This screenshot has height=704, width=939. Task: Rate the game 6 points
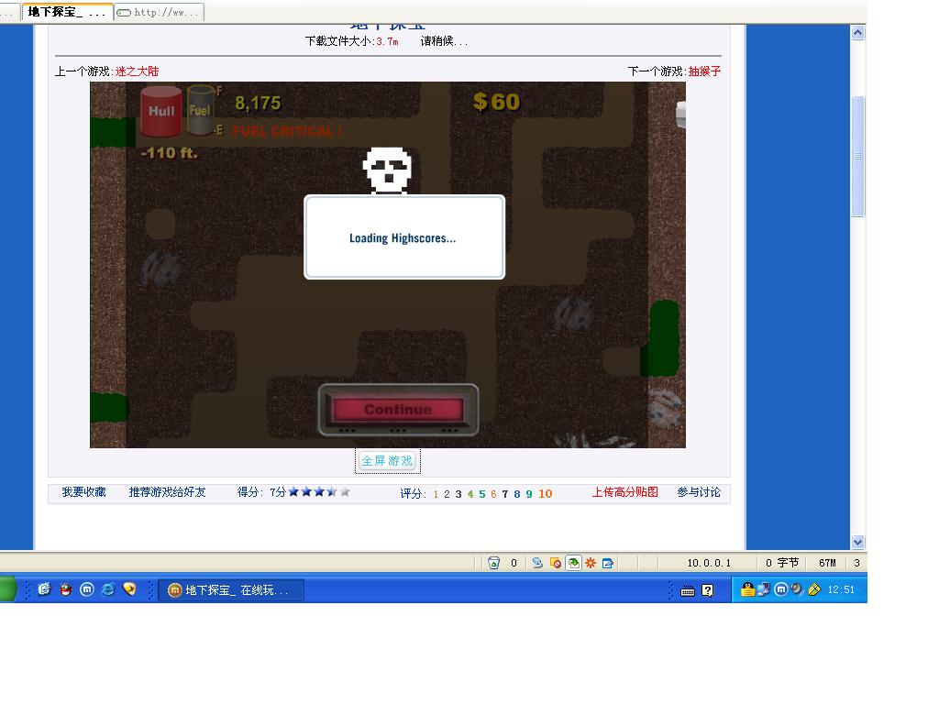pyautogui.click(x=493, y=494)
